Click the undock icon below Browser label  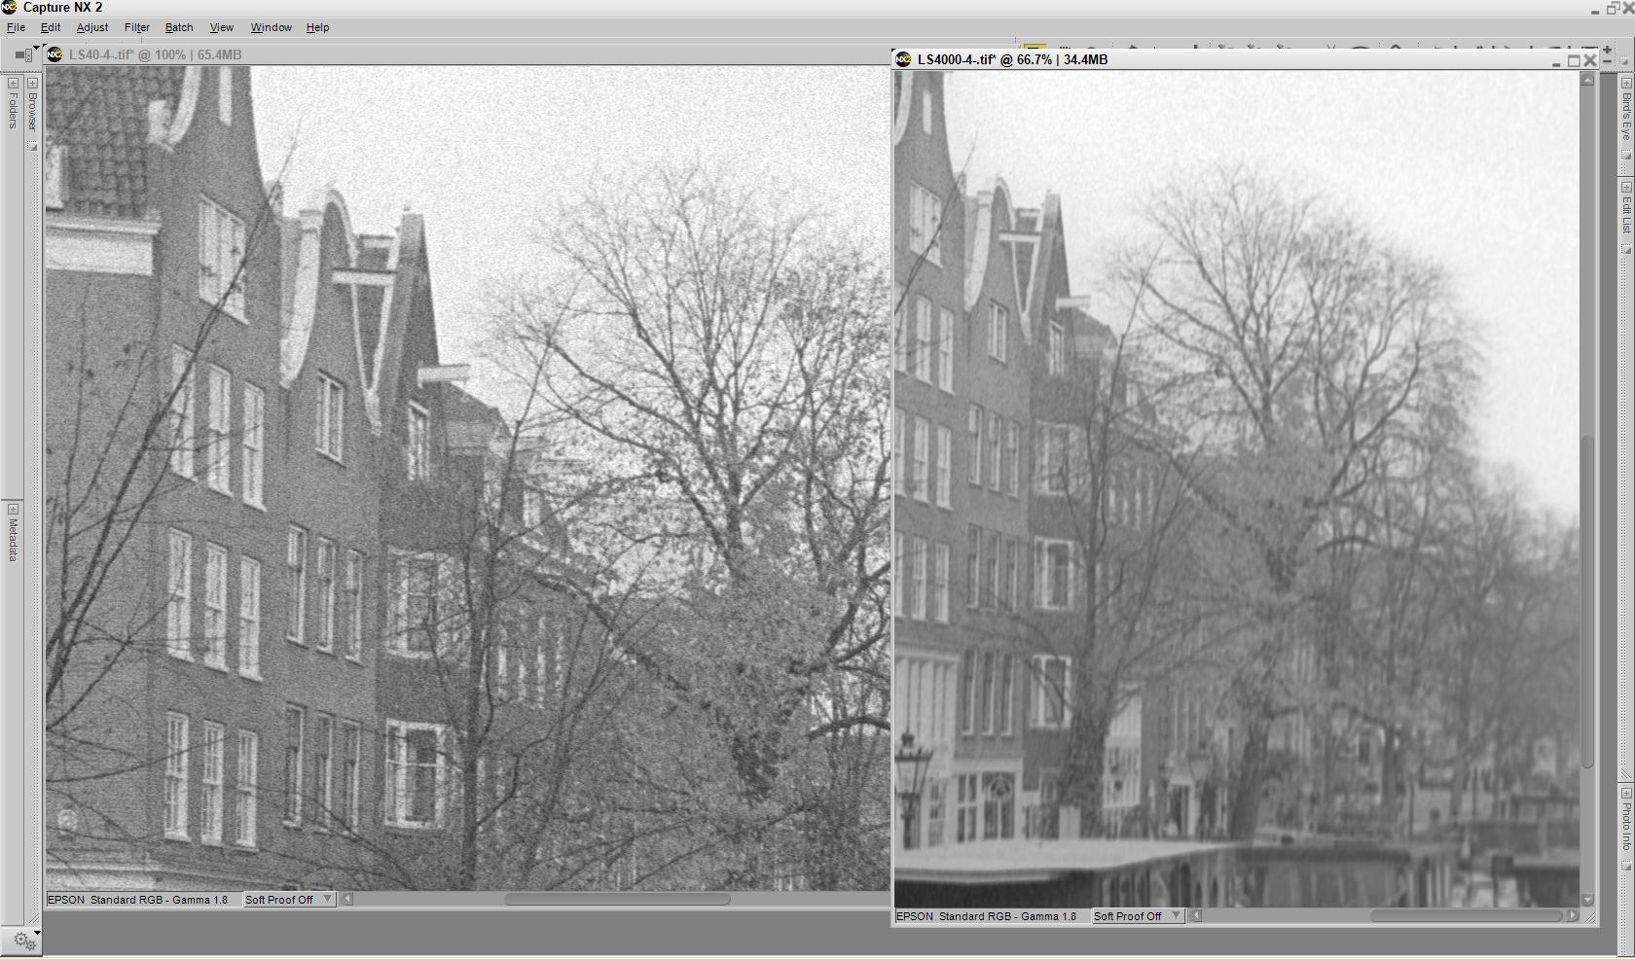32,147
